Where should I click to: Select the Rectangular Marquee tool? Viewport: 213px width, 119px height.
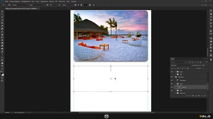coord(2,14)
